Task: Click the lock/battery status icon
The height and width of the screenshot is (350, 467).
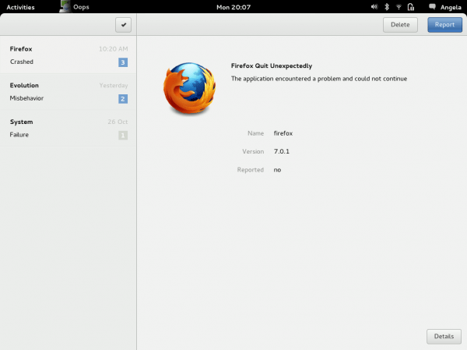Action: [x=411, y=7]
